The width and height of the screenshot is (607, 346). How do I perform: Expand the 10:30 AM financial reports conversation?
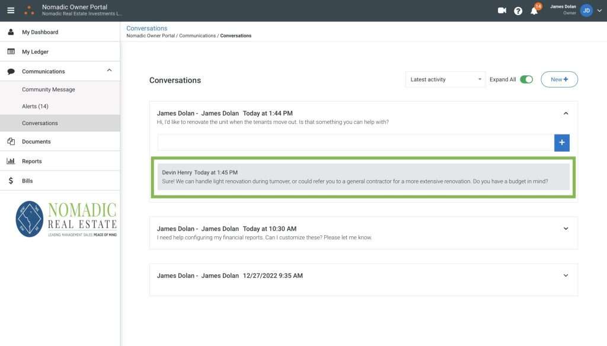click(566, 229)
